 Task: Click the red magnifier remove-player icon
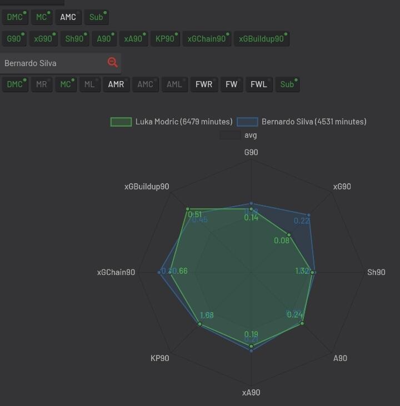click(x=113, y=63)
